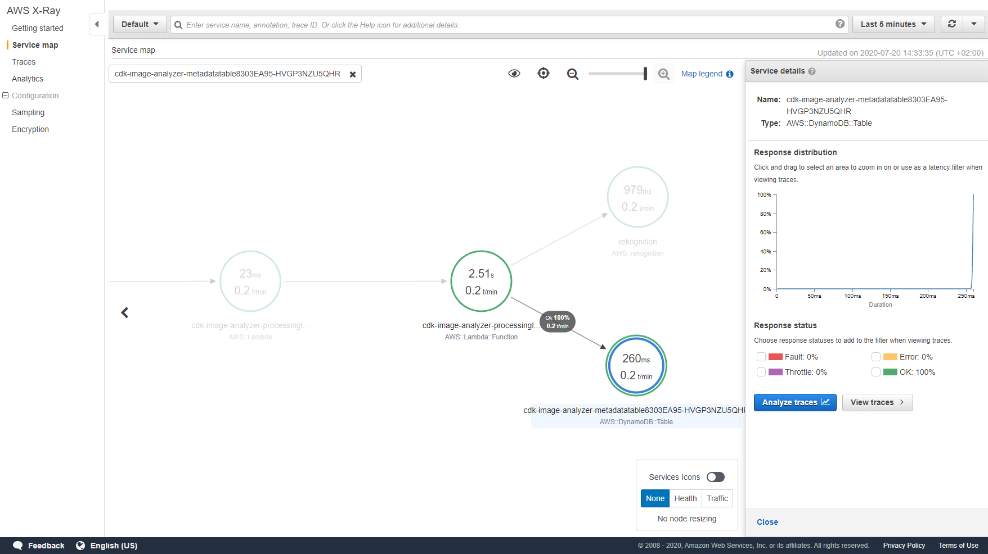Click the left chevron on the map
This screenshot has width=988, height=554.
point(125,312)
